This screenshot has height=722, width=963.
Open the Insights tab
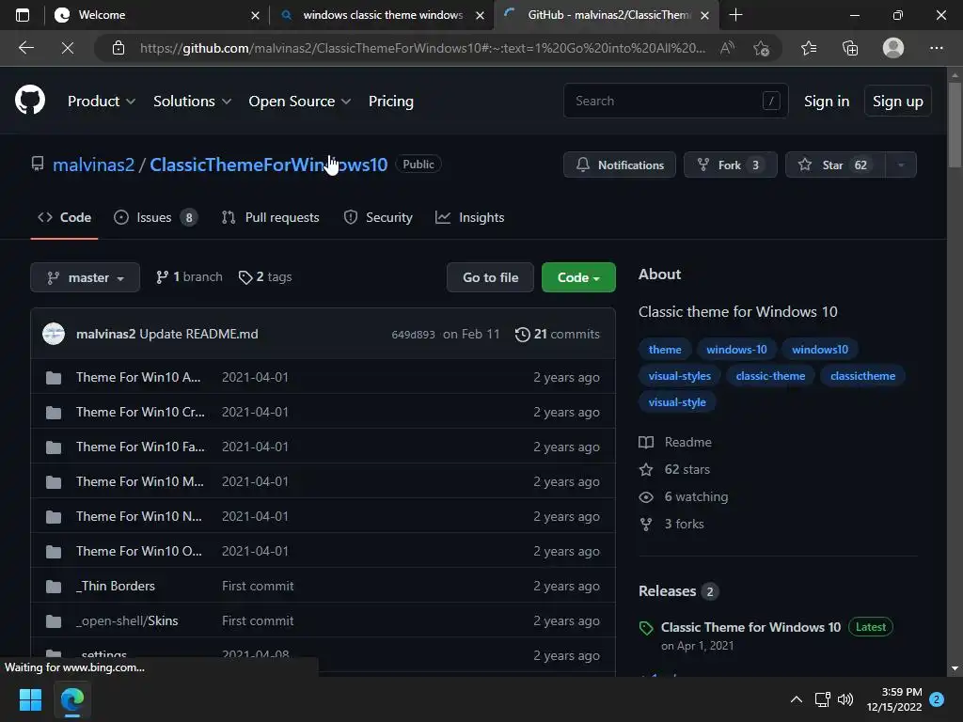tap(470, 217)
